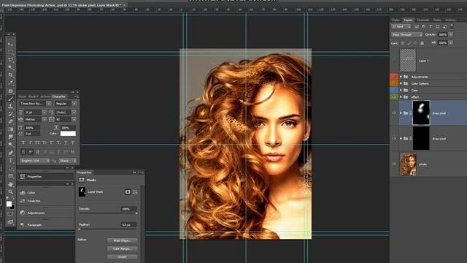Select the Rectangle shape tool
This screenshot has width=467, height=263.
coord(10,176)
